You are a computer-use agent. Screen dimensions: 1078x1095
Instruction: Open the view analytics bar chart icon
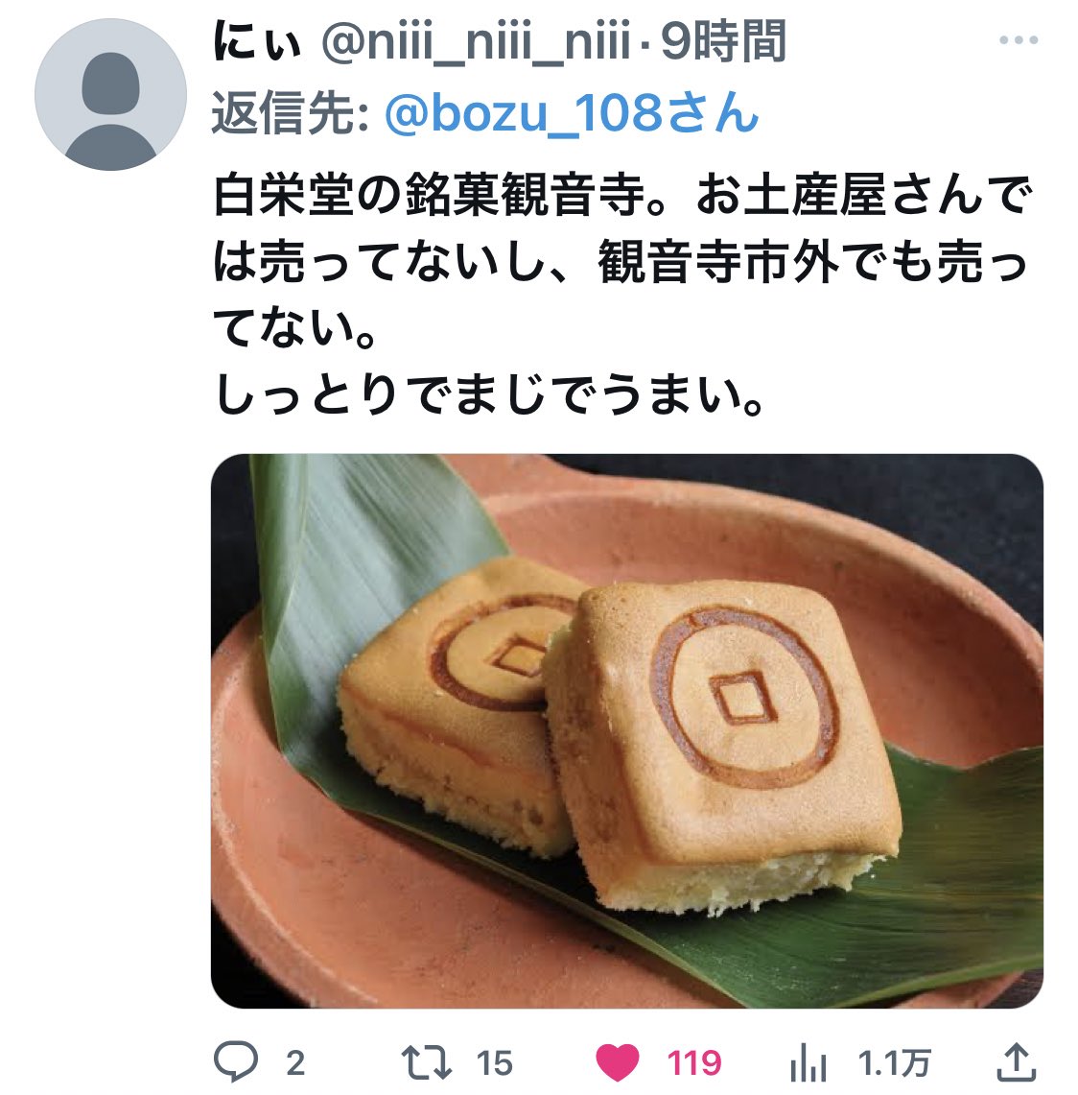[x=808, y=1062]
